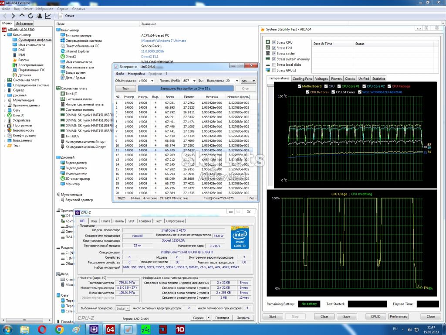This screenshot has height=335, width=446.
Task: Open Объём задачи dropdown in LinX
Action: [x=152, y=81]
